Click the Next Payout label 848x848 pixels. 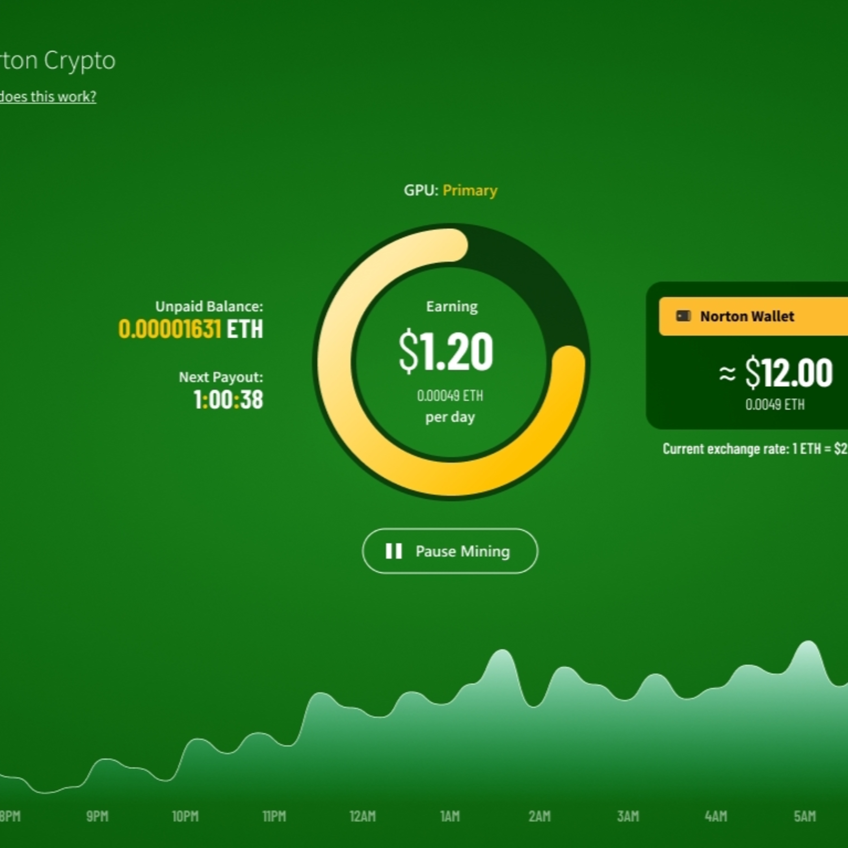tap(221, 377)
